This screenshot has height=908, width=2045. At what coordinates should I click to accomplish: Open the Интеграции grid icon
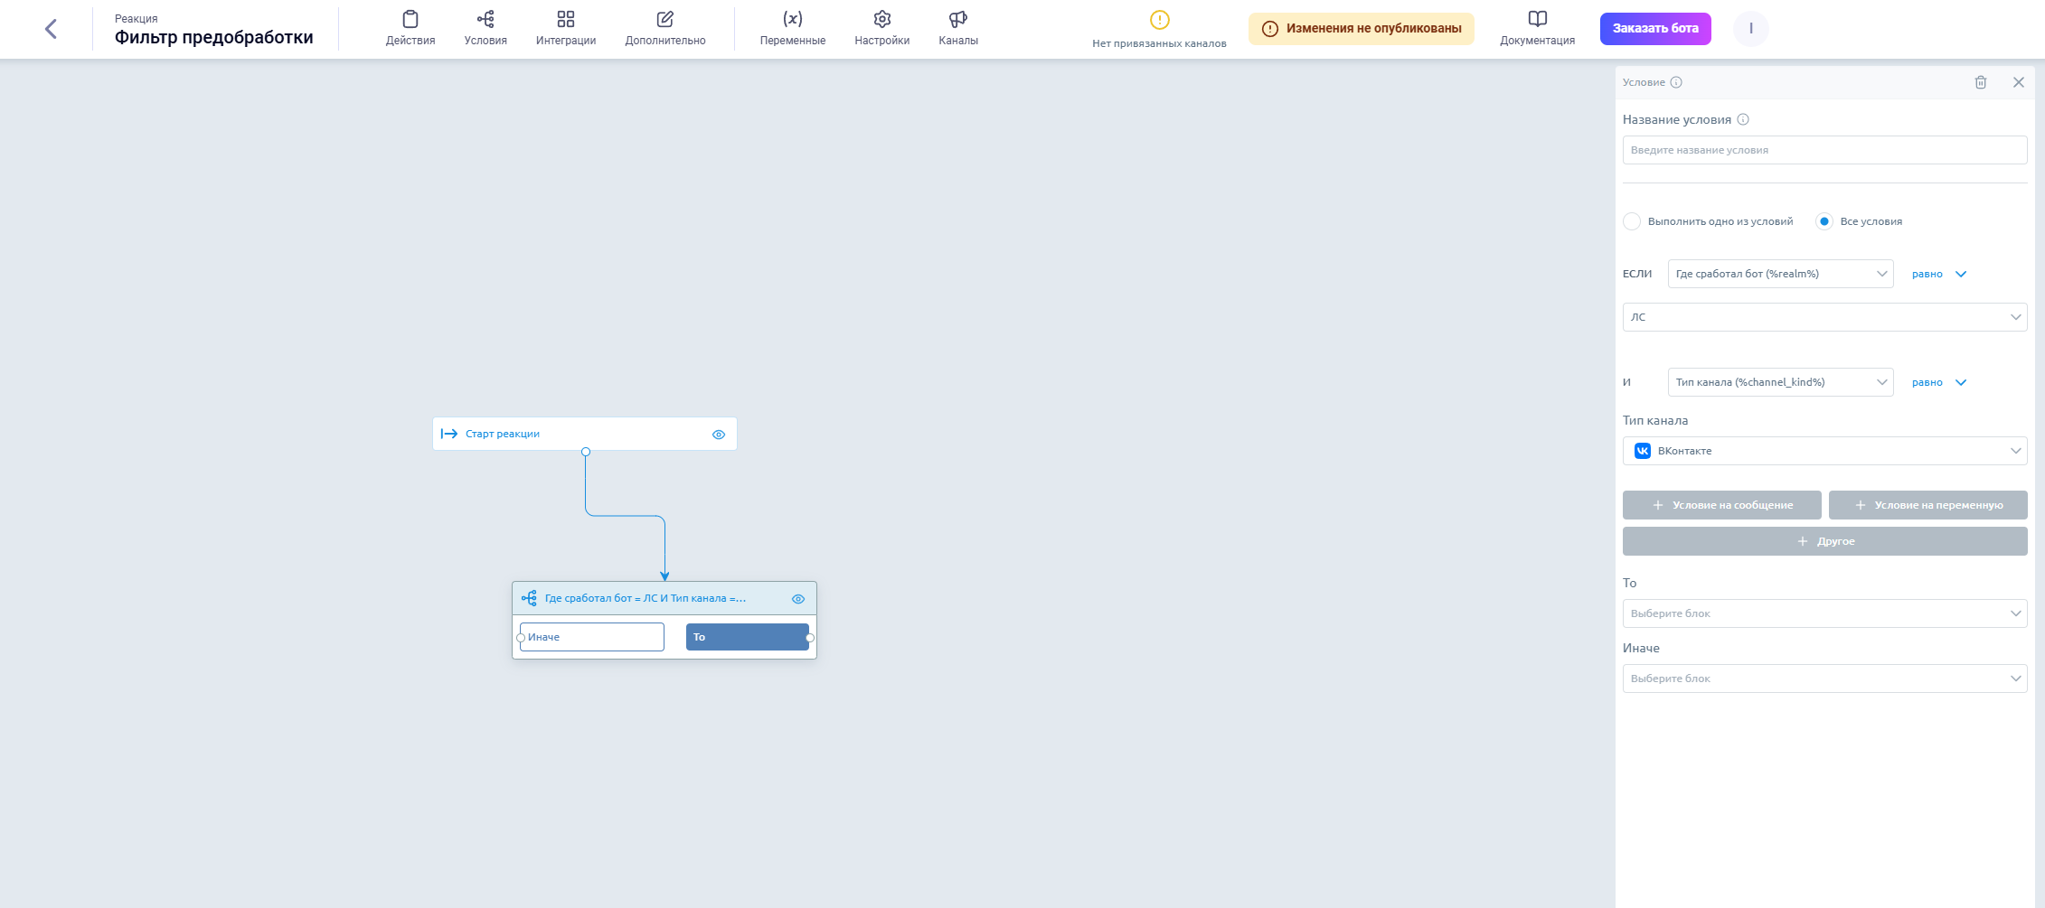[x=566, y=28]
